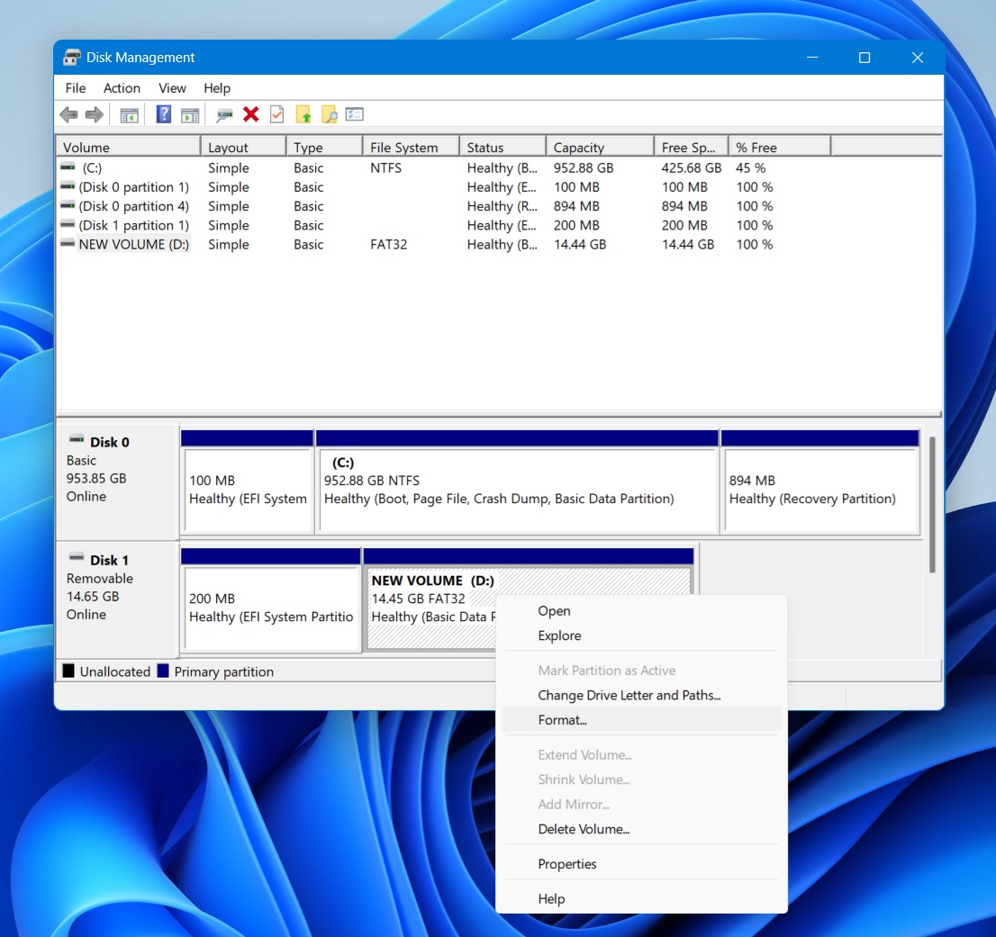
Task: Click the disk icon next to Disk 0
Action: point(77,439)
